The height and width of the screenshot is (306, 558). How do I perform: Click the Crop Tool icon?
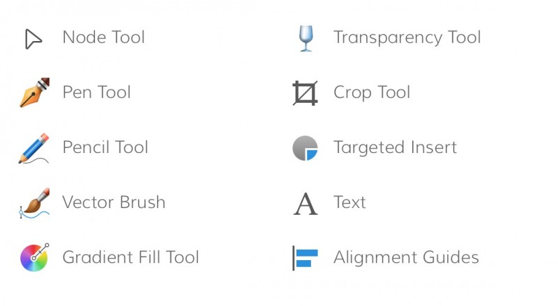(x=305, y=93)
